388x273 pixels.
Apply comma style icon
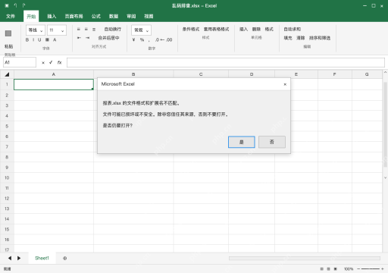click(149, 40)
